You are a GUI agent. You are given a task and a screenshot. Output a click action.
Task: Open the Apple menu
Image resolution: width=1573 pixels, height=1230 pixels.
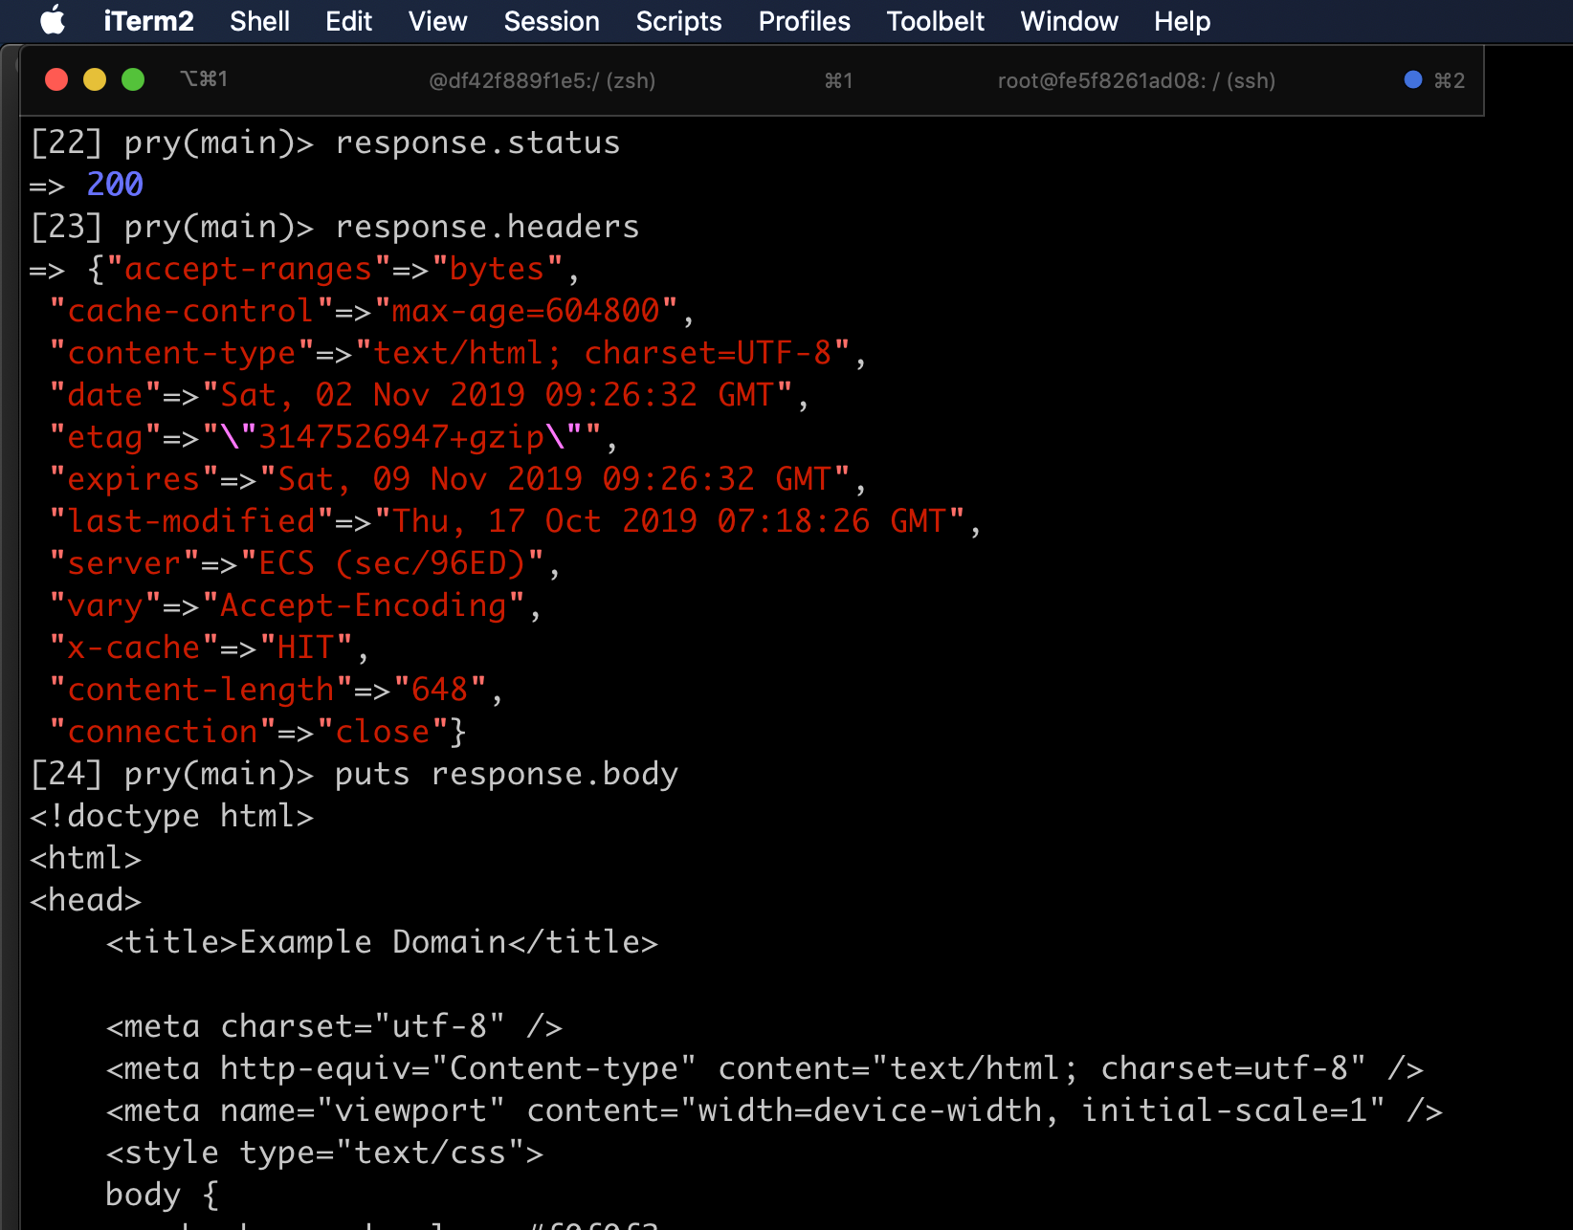coord(54,20)
